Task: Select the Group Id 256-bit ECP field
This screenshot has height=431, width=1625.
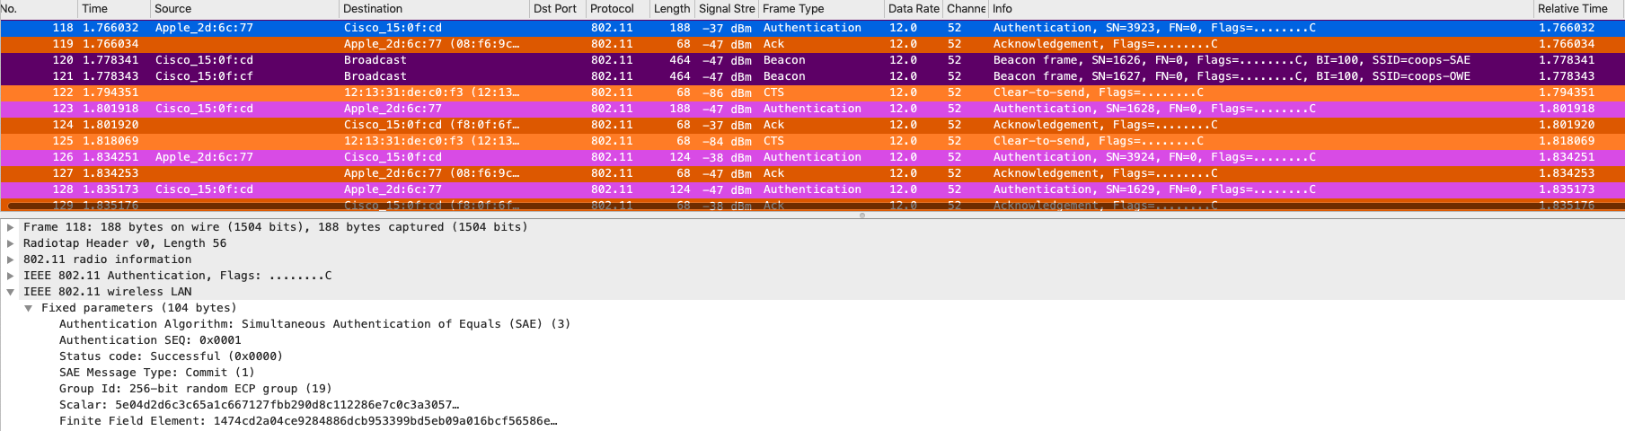Action: point(195,389)
